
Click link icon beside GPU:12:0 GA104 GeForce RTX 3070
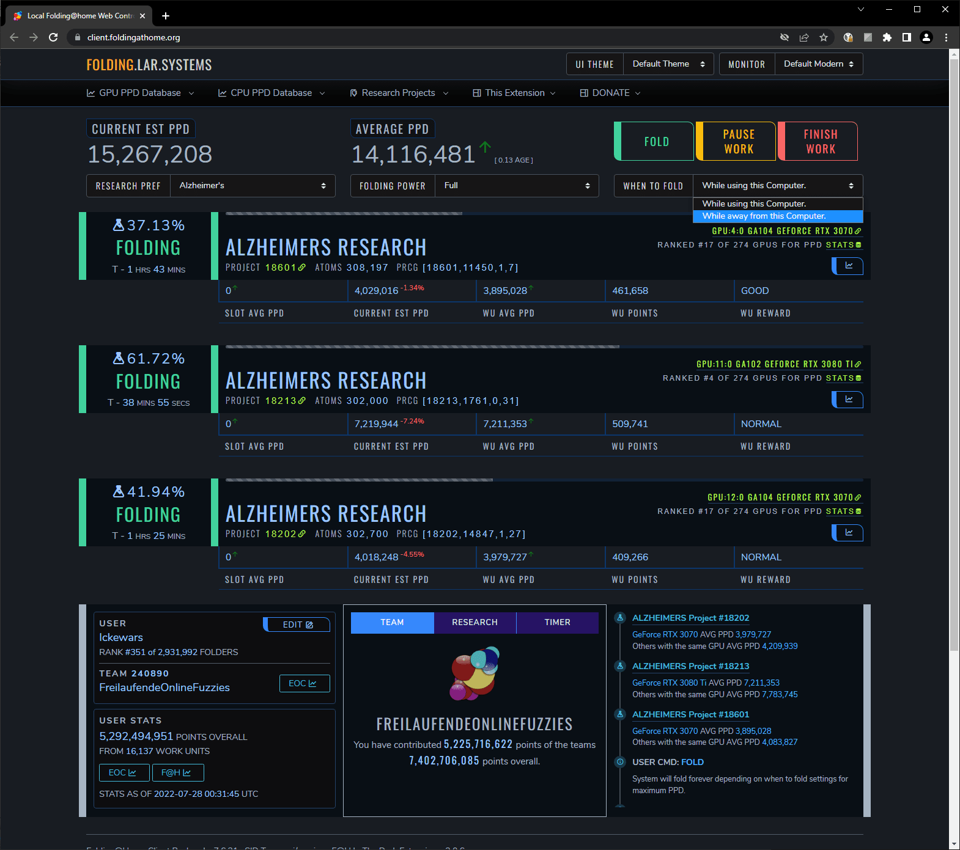click(858, 497)
